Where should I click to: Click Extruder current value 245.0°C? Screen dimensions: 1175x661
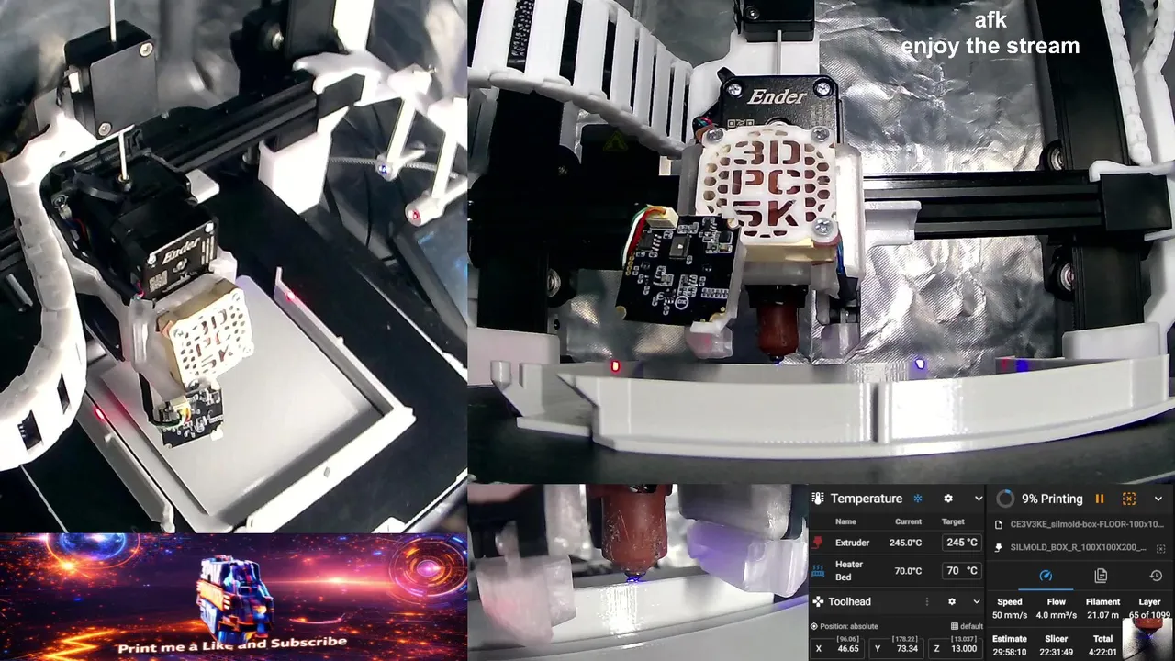tap(905, 543)
